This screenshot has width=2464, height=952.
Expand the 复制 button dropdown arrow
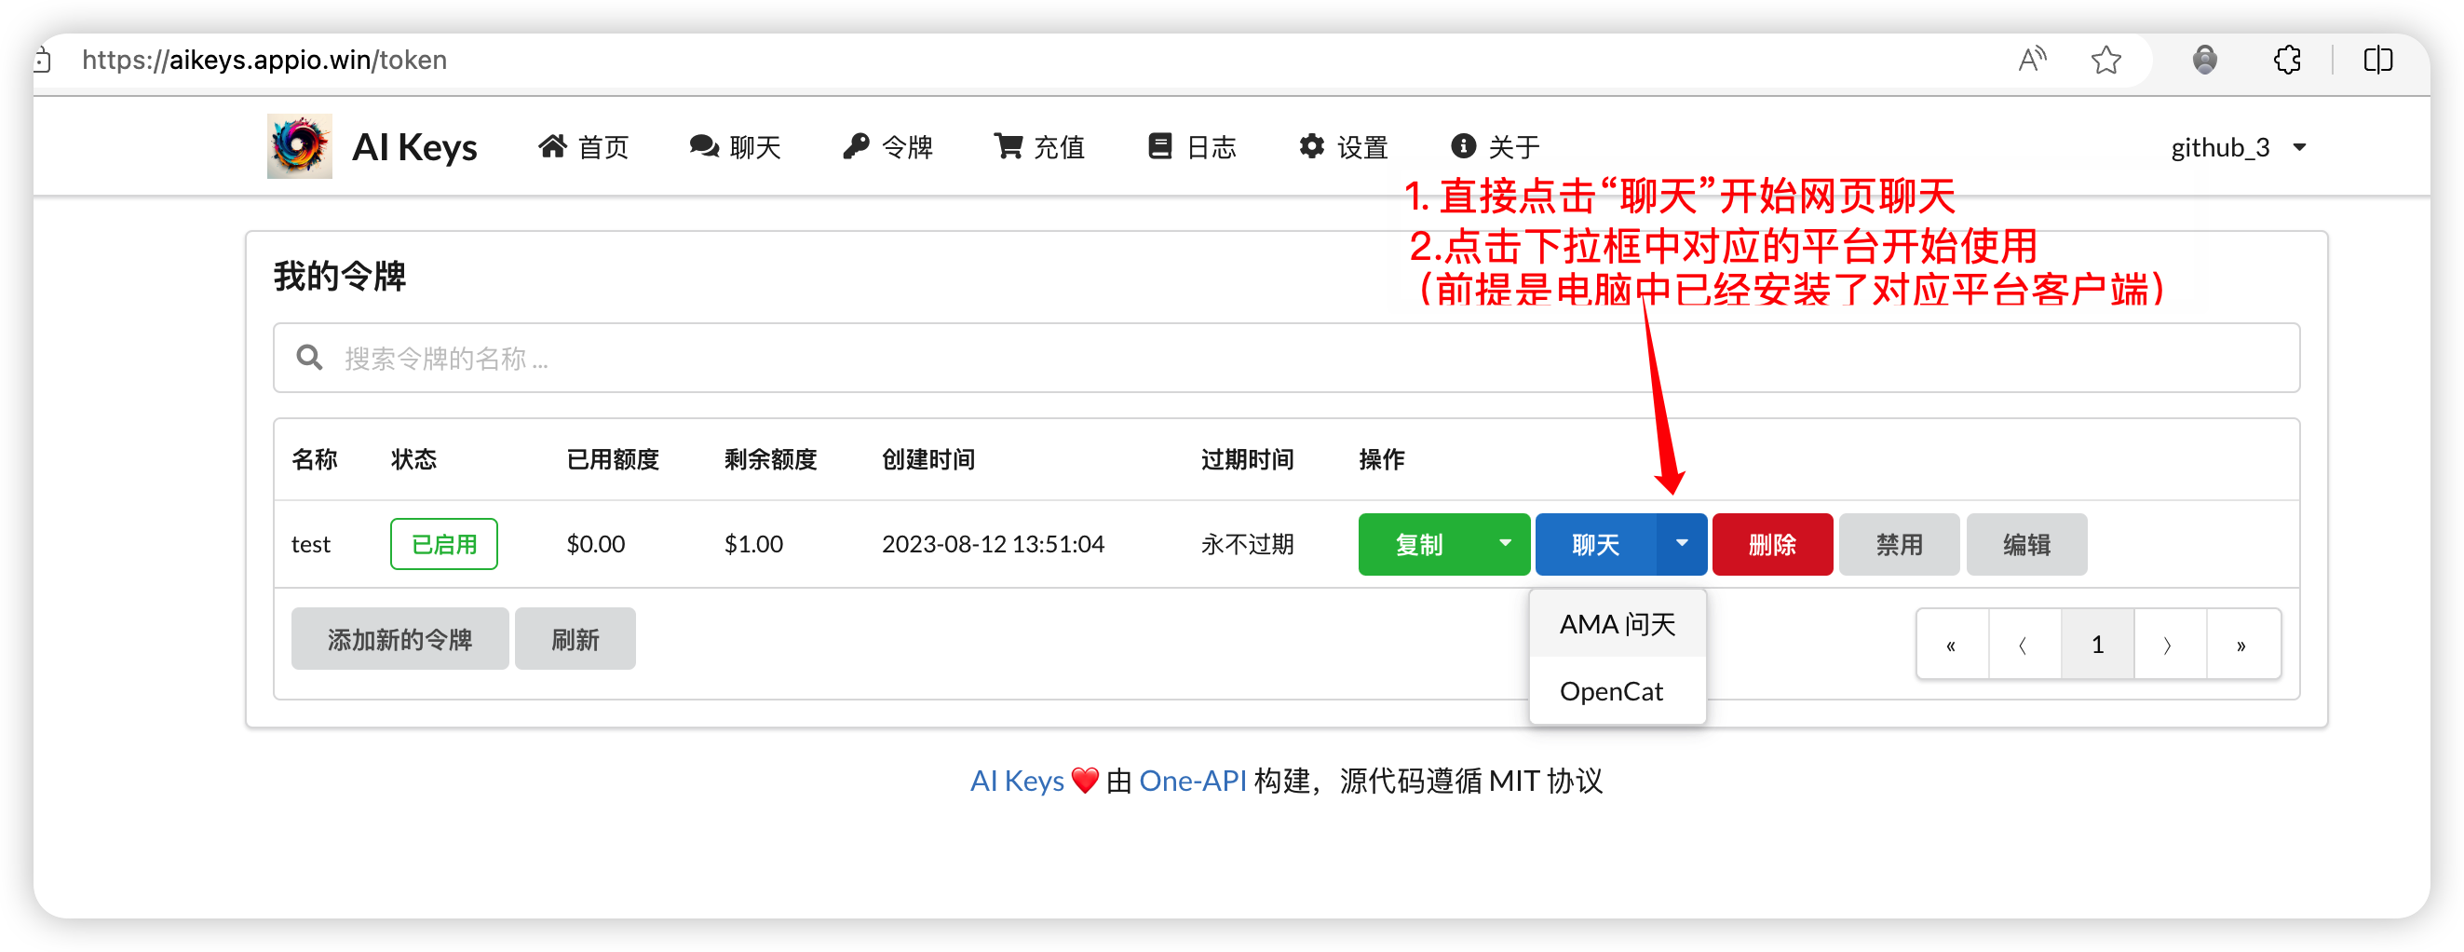pos(1506,544)
